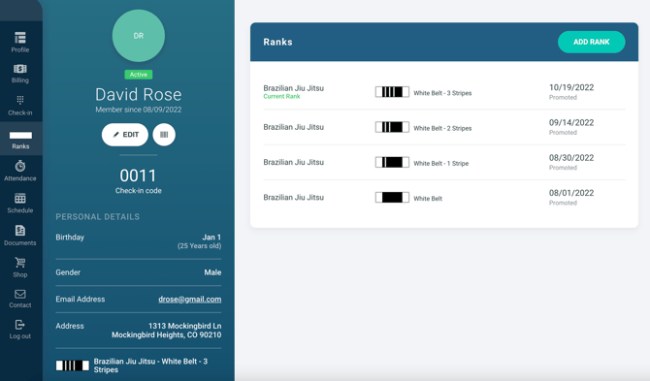Viewport: 650px width, 381px height.
Task: Click the ADD RANK button
Action: coord(592,42)
